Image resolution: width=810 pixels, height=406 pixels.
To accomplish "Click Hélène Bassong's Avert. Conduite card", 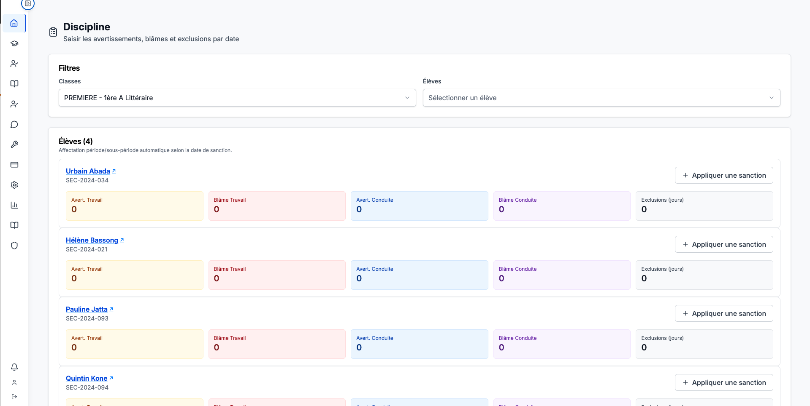I will 420,275.
